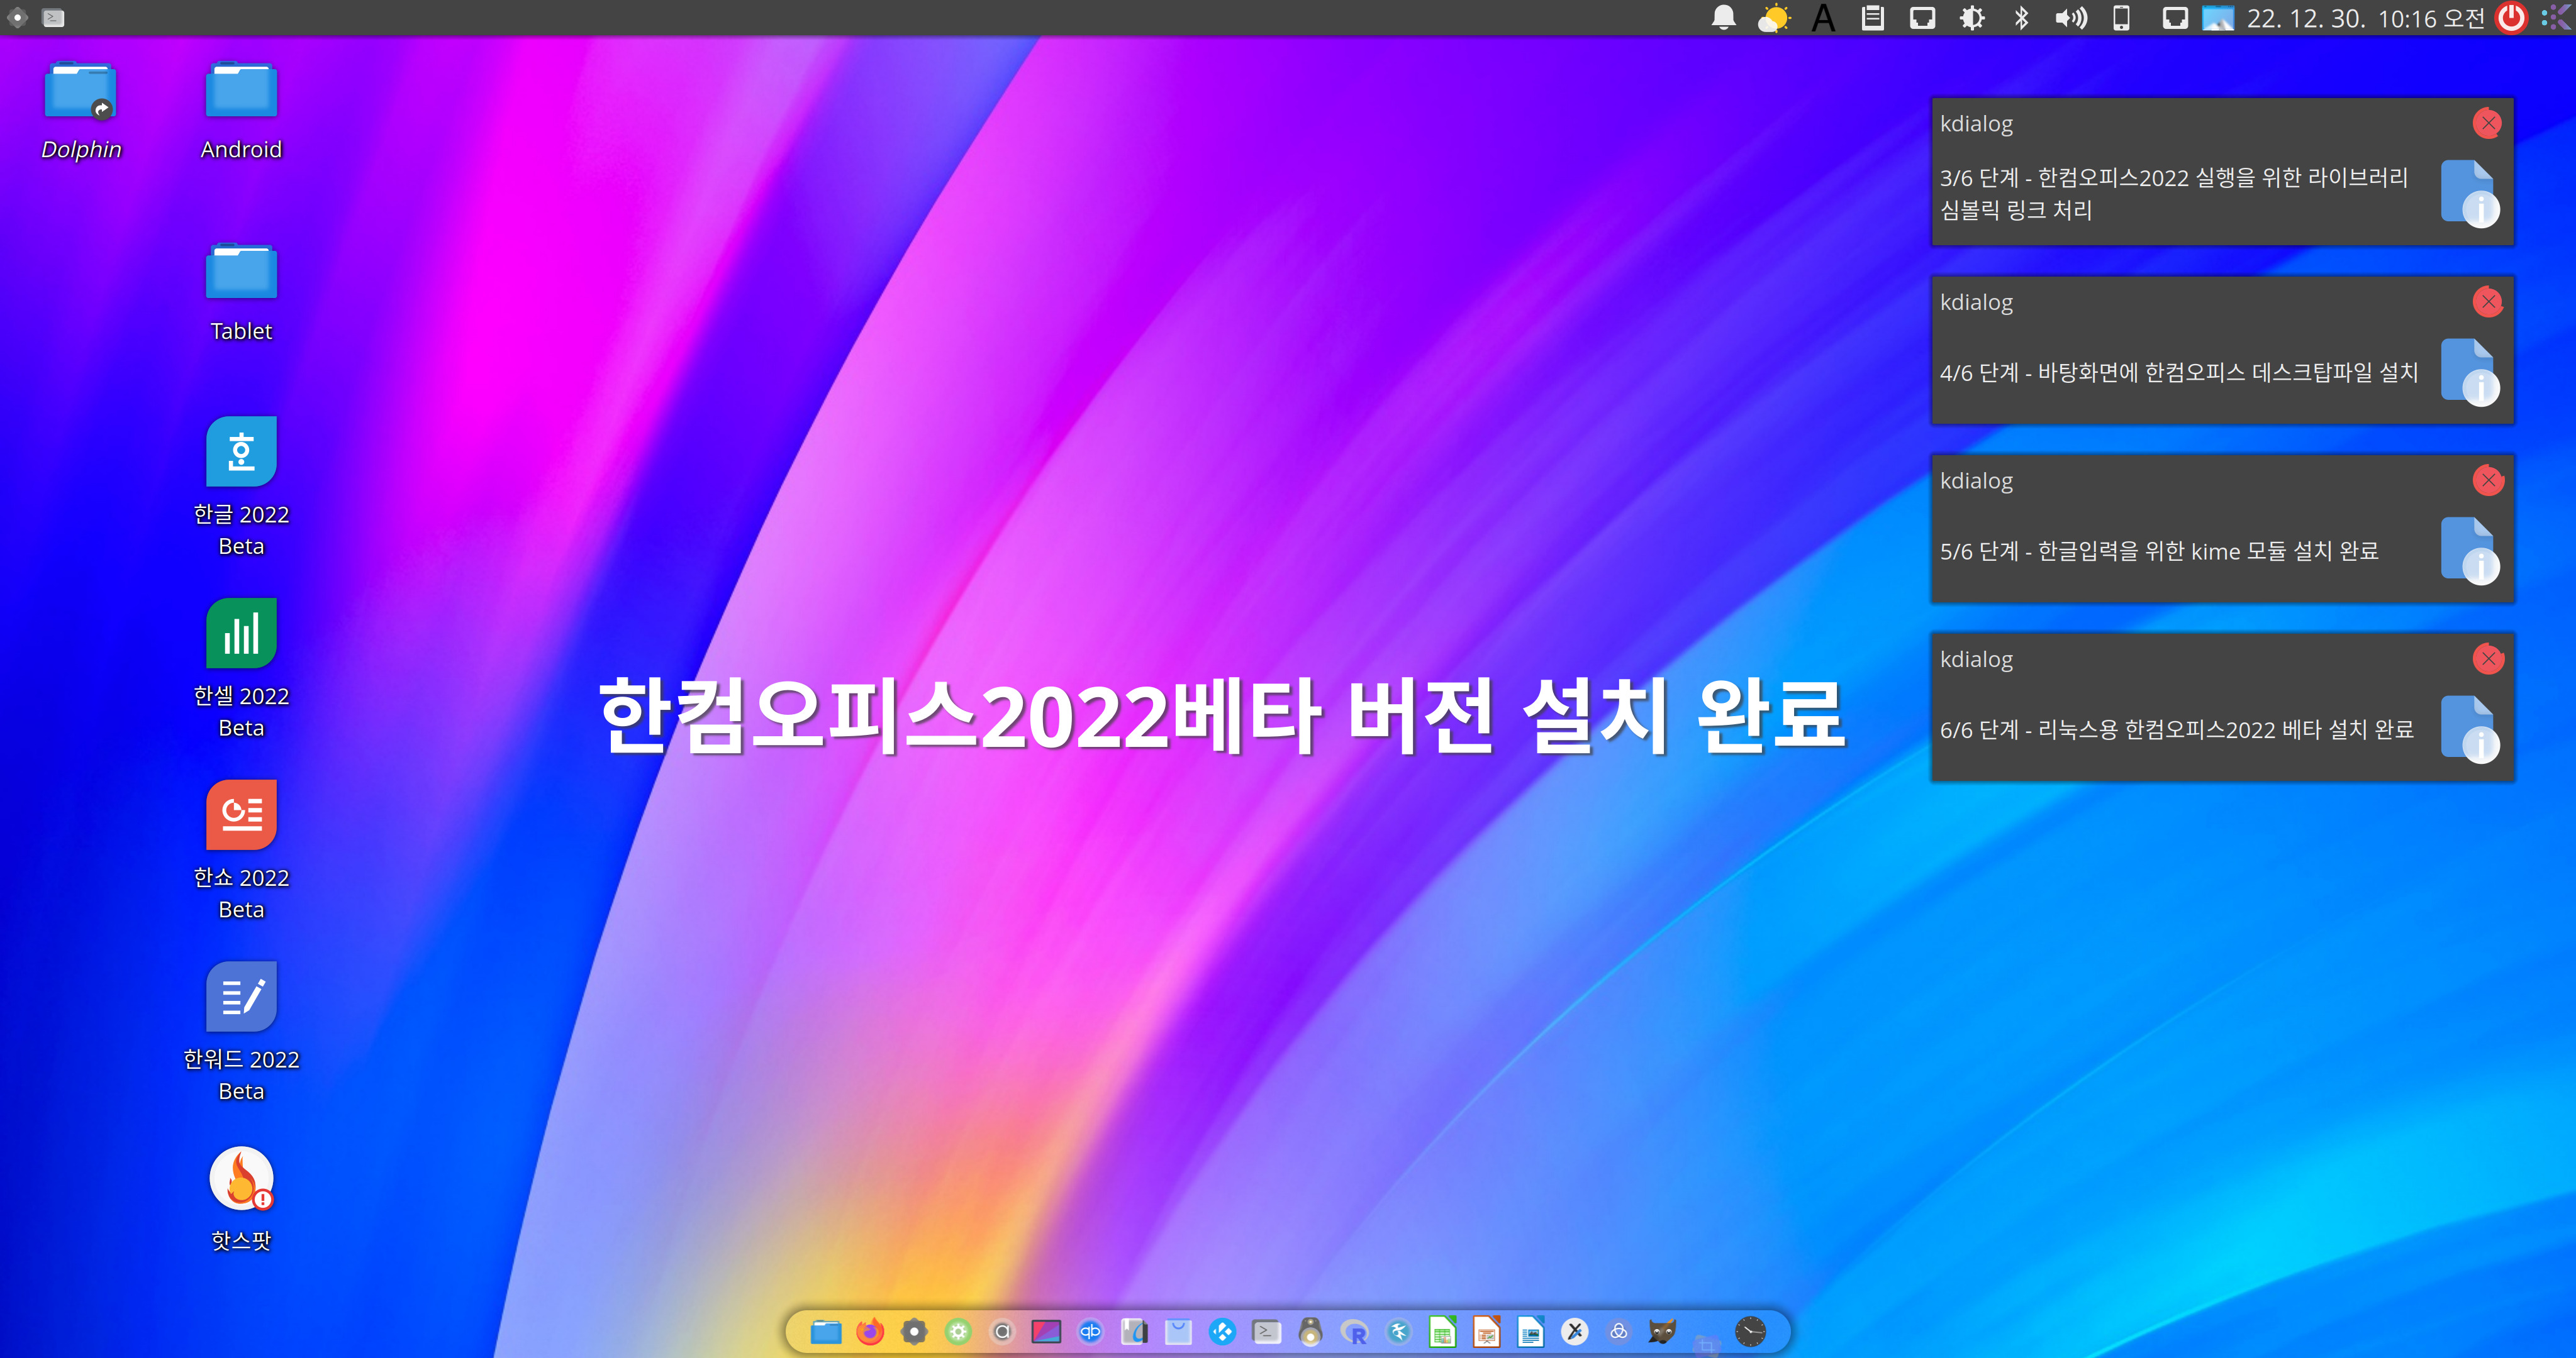Image resolution: width=2576 pixels, height=1358 pixels.
Task: Click the 5/6 단계 kime 모듈 설치 message
Action: pyautogui.click(x=2159, y=551)
